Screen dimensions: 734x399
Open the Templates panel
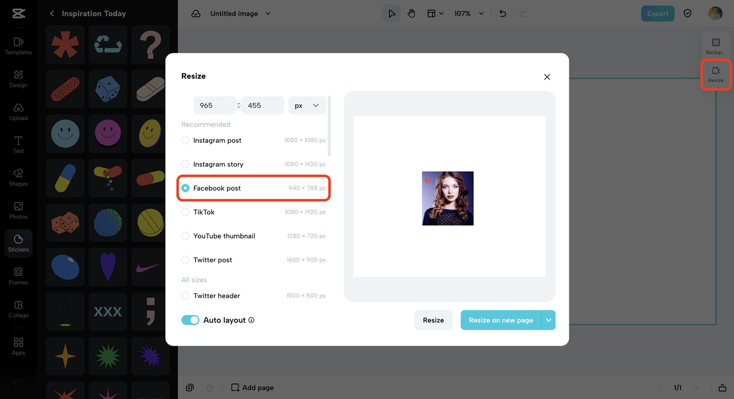18,46
